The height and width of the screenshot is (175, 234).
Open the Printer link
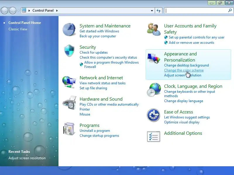(85, 109)
